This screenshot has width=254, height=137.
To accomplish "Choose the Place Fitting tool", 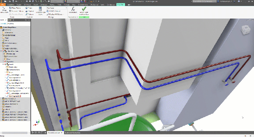I will (x=15, y=8).
